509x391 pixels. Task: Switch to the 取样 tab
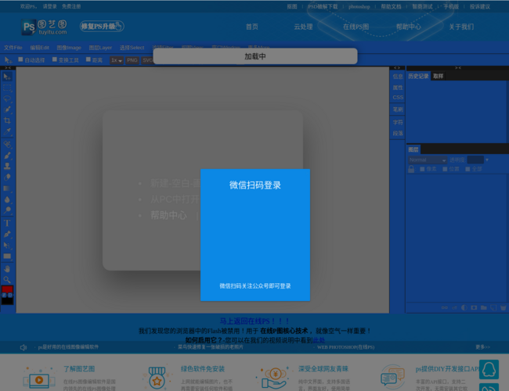(x=438, y=76)
